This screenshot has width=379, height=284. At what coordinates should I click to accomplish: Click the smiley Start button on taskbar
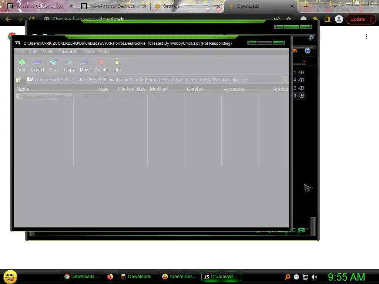tap(10, 277)
